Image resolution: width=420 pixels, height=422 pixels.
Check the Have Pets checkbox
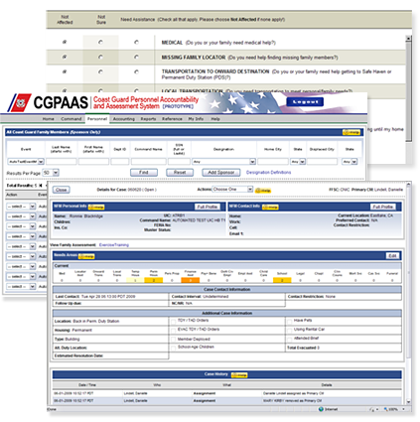pos(289,321)
